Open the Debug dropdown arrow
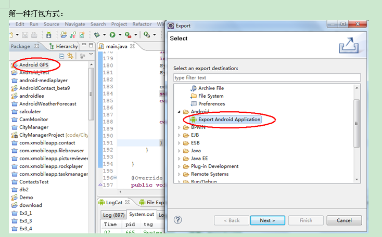The height and width of the screenshot is (237, 382). click(104, 35)
